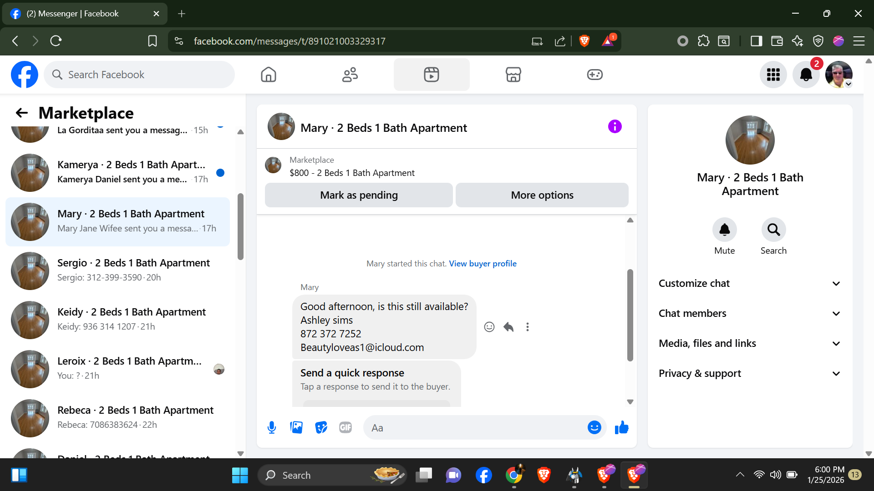The image size is (874, 491).
Task: Search in conversation magnifier button
Action: (773, 230)
